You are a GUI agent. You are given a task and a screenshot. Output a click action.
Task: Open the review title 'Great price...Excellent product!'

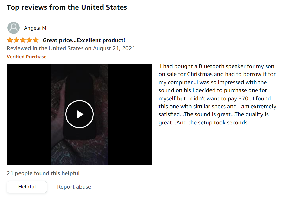84,40
